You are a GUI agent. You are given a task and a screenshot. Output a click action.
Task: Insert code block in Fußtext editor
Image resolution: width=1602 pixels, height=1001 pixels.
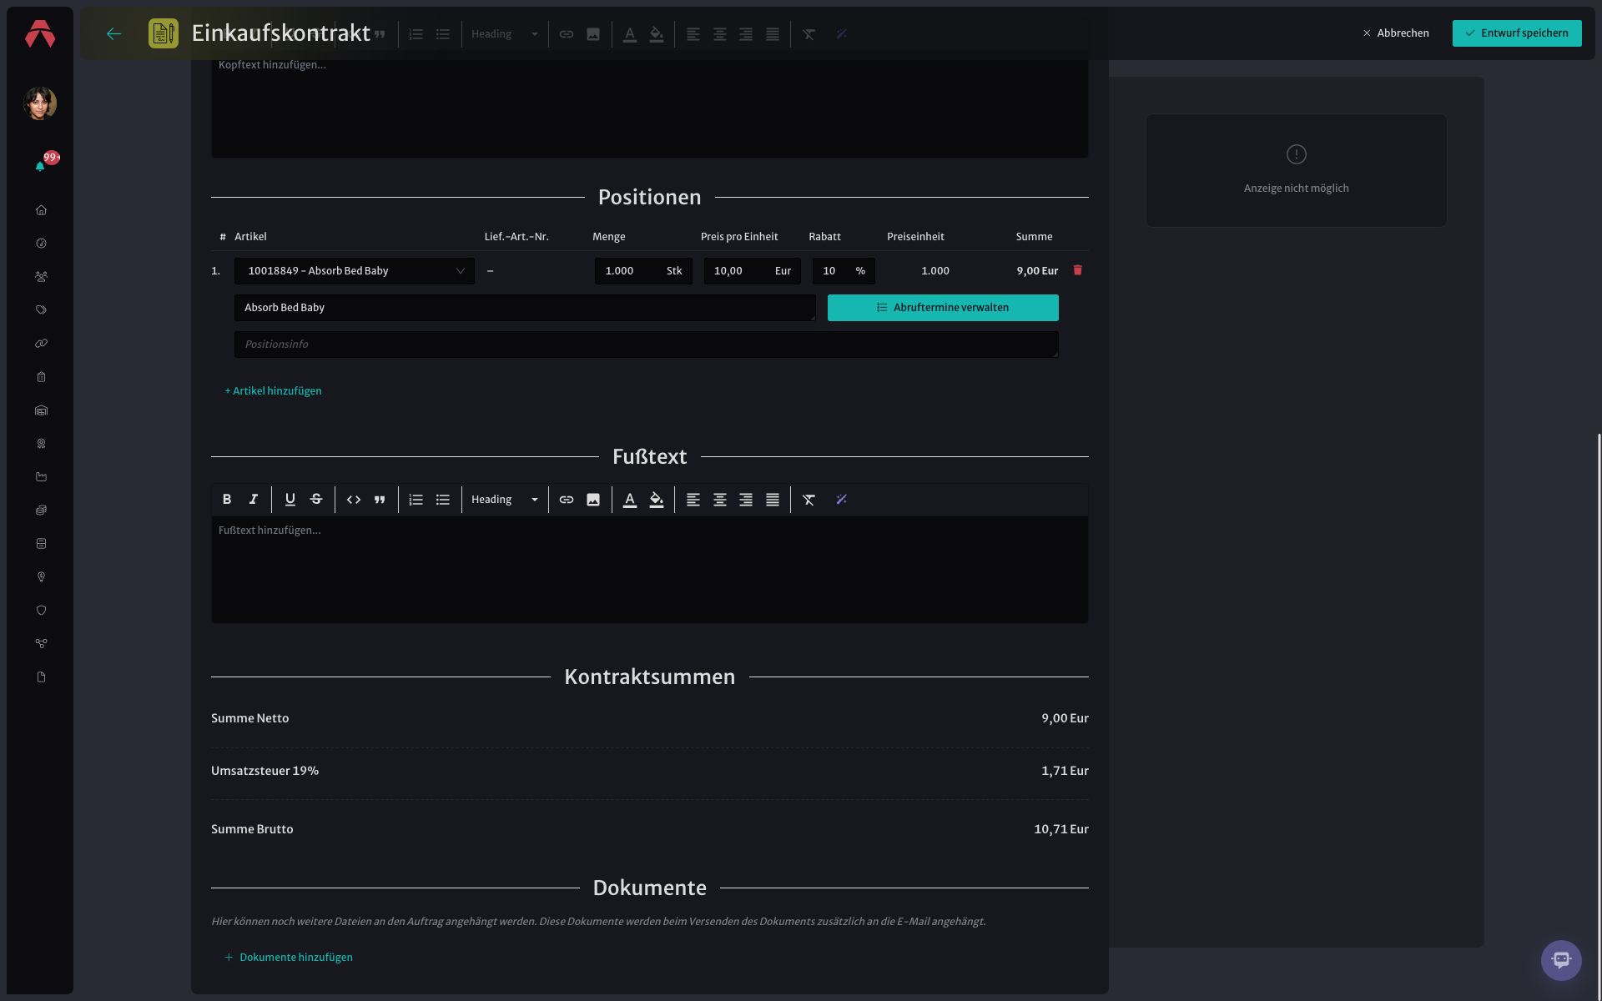[354, 500]
